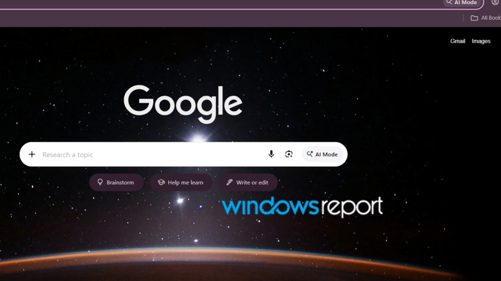Open Google Lens image search icon

[x=289, y=154]
